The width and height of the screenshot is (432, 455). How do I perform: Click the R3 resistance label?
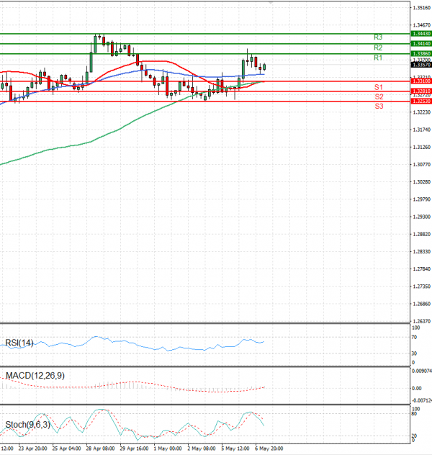tap(378, 37)
